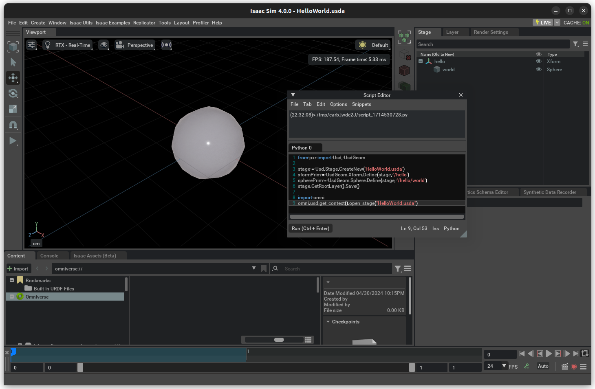
Task: Open the Isaac Examples menu
Action: [113, 23]
